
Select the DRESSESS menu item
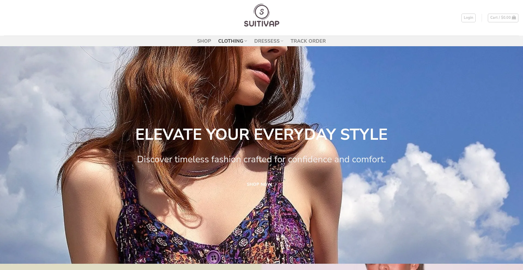(267, 41)
